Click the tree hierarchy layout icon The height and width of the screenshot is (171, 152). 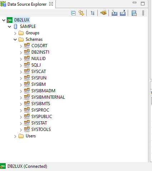[x=92, y=13]
